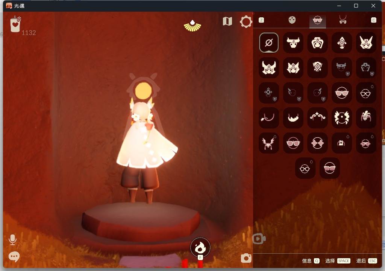385x271 pixels.
Task: Click the 1132 candle count
Action: pos(29,33)
